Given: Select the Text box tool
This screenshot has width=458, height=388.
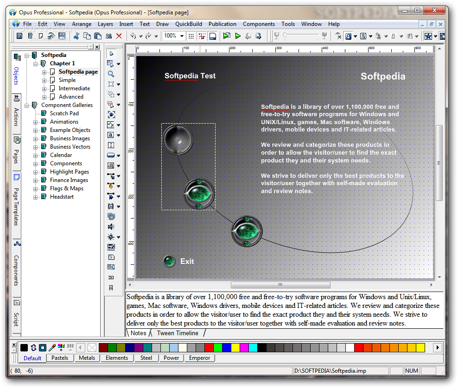Looking at the screenshot, I should click(111, 135).
